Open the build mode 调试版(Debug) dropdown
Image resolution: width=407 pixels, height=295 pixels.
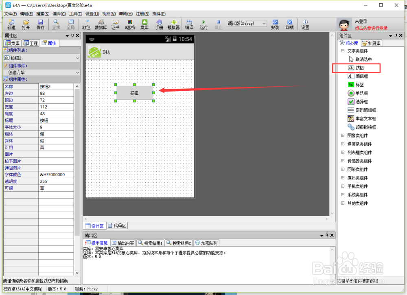click(247, 23)
